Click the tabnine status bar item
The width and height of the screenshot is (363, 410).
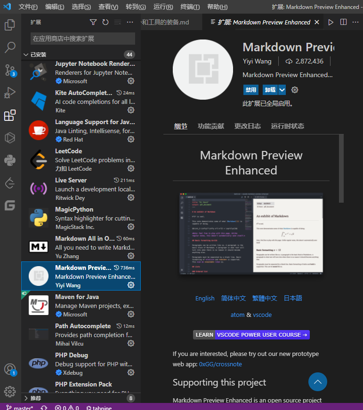99,408
